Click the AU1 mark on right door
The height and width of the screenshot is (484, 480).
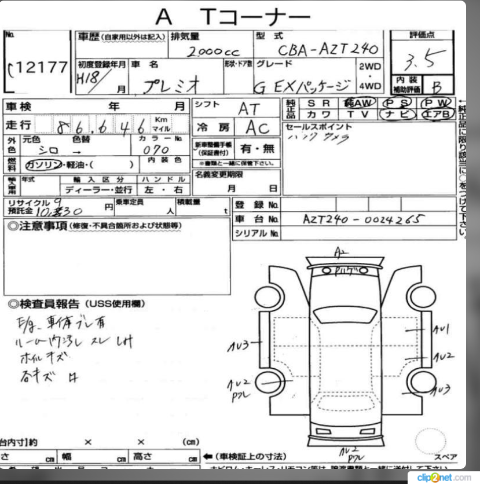(441, 329)
